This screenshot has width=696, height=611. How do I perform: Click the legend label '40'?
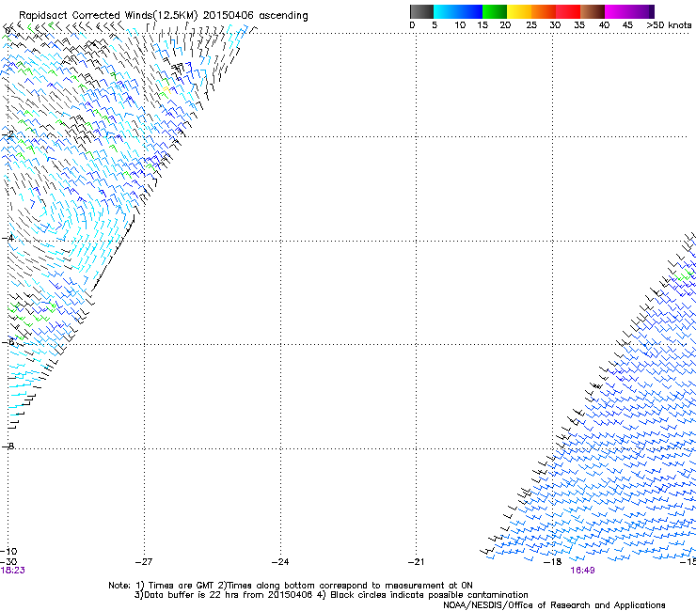(604, 25)
